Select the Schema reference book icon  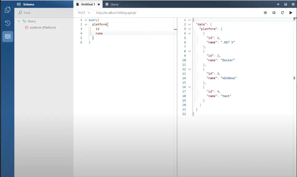[7, 36]
